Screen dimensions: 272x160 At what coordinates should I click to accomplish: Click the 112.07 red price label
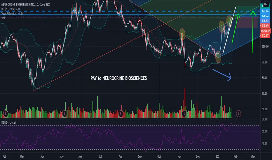click(x=265, y=35)
